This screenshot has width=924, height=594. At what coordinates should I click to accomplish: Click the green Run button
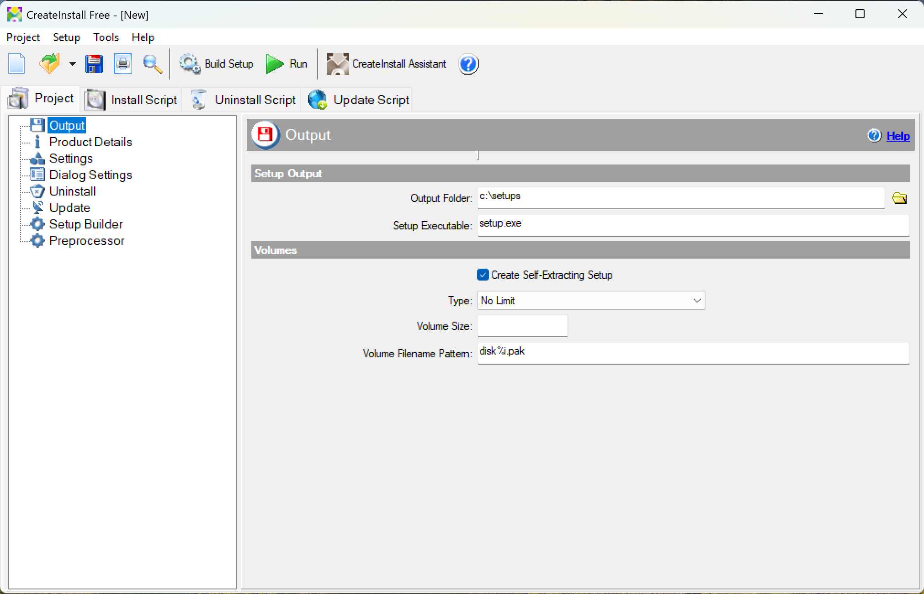287,64
